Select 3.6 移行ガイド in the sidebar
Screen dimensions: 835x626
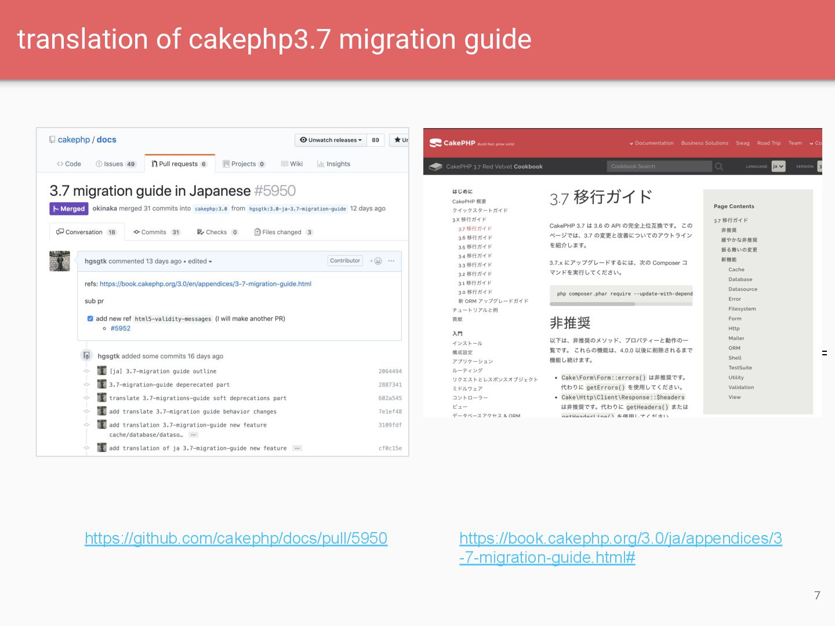click(475, 238)
